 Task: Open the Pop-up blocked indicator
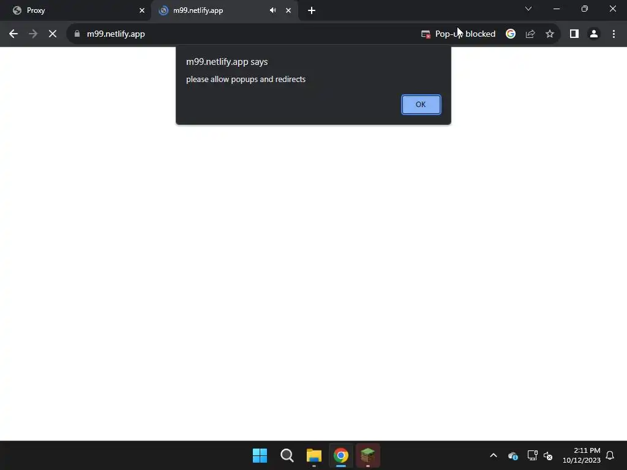coord(458,34)
